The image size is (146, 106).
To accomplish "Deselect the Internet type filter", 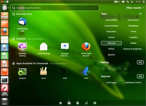I will coord(111,43).
